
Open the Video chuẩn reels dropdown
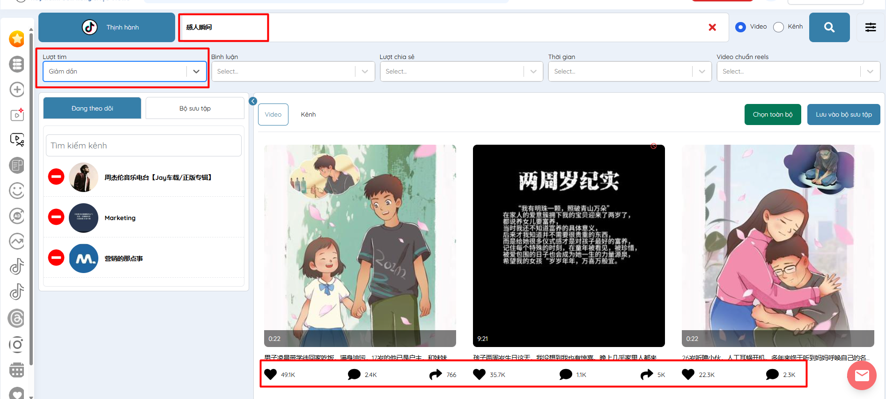[798, 71]
